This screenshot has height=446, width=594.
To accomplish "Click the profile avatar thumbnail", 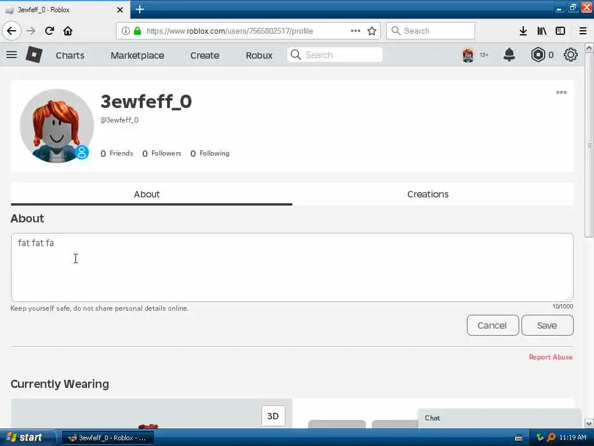I will (57, 126).
